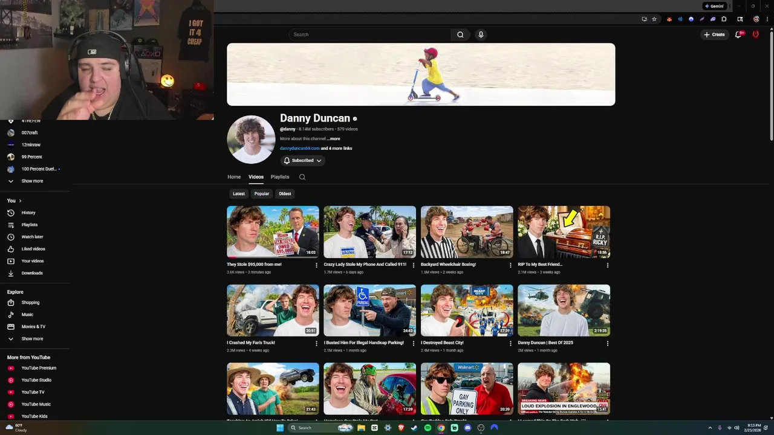Viewport: 774px width, 435px height.
Task: Open YouTube Kids link
Action: [34, 416]
